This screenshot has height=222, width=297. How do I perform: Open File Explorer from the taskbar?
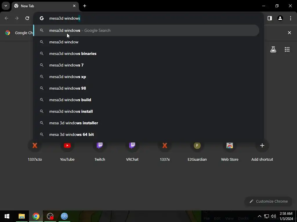pyautogui.click(x=21, y=216)
